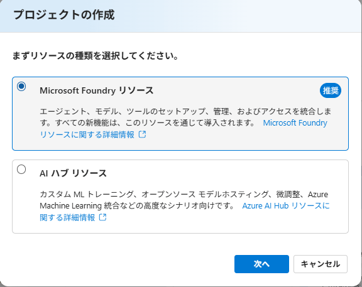This screenshot has height=287, width=362.
Task: Click the まずリソースの種類を選択してください instruction text
Action: click(x=96, y=56)
